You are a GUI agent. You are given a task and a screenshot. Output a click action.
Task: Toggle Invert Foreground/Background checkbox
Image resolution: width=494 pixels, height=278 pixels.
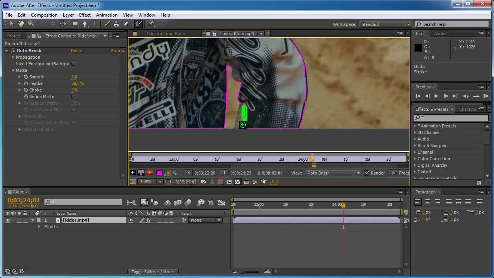(x=73, y=64)
